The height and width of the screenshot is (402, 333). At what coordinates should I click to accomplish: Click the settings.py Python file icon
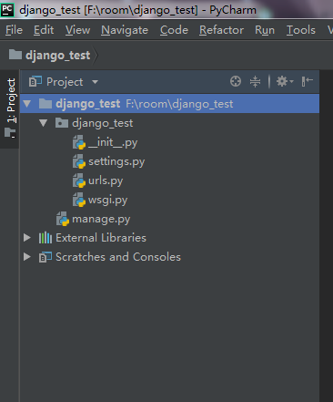click(79, 161)
